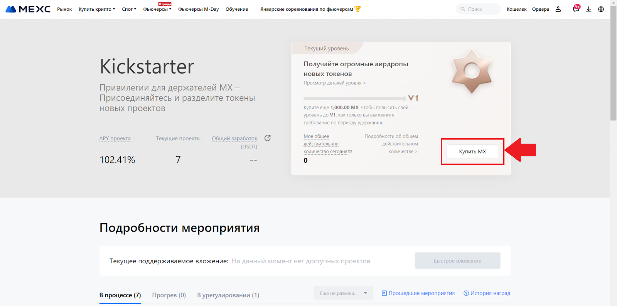Image resolution: width=617 pixels, height=306 pixels.
Task: Click the share icon near Общий заработок
Action: [x=268, y=138]
